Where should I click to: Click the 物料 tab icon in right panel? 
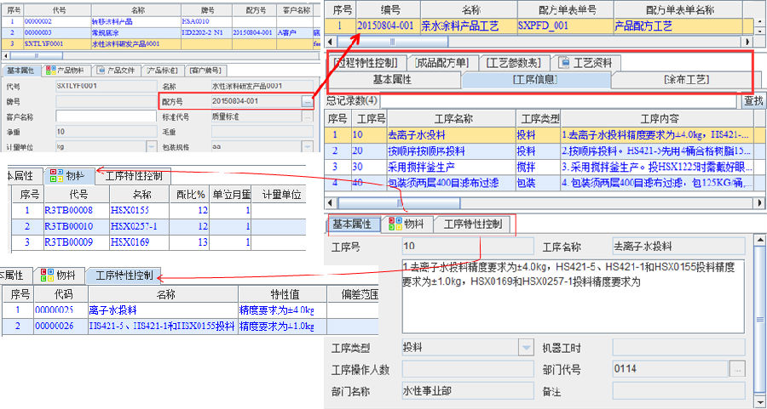pyautogui.click(x=395, y=224)
